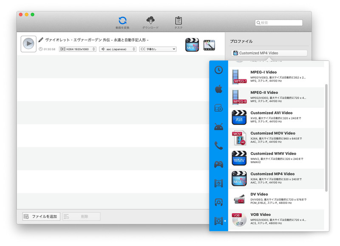Viewport: 340px width, 246px height.
Task: Choose Customized MP4 Video in the profile list
Action: [x=276, y=179]
